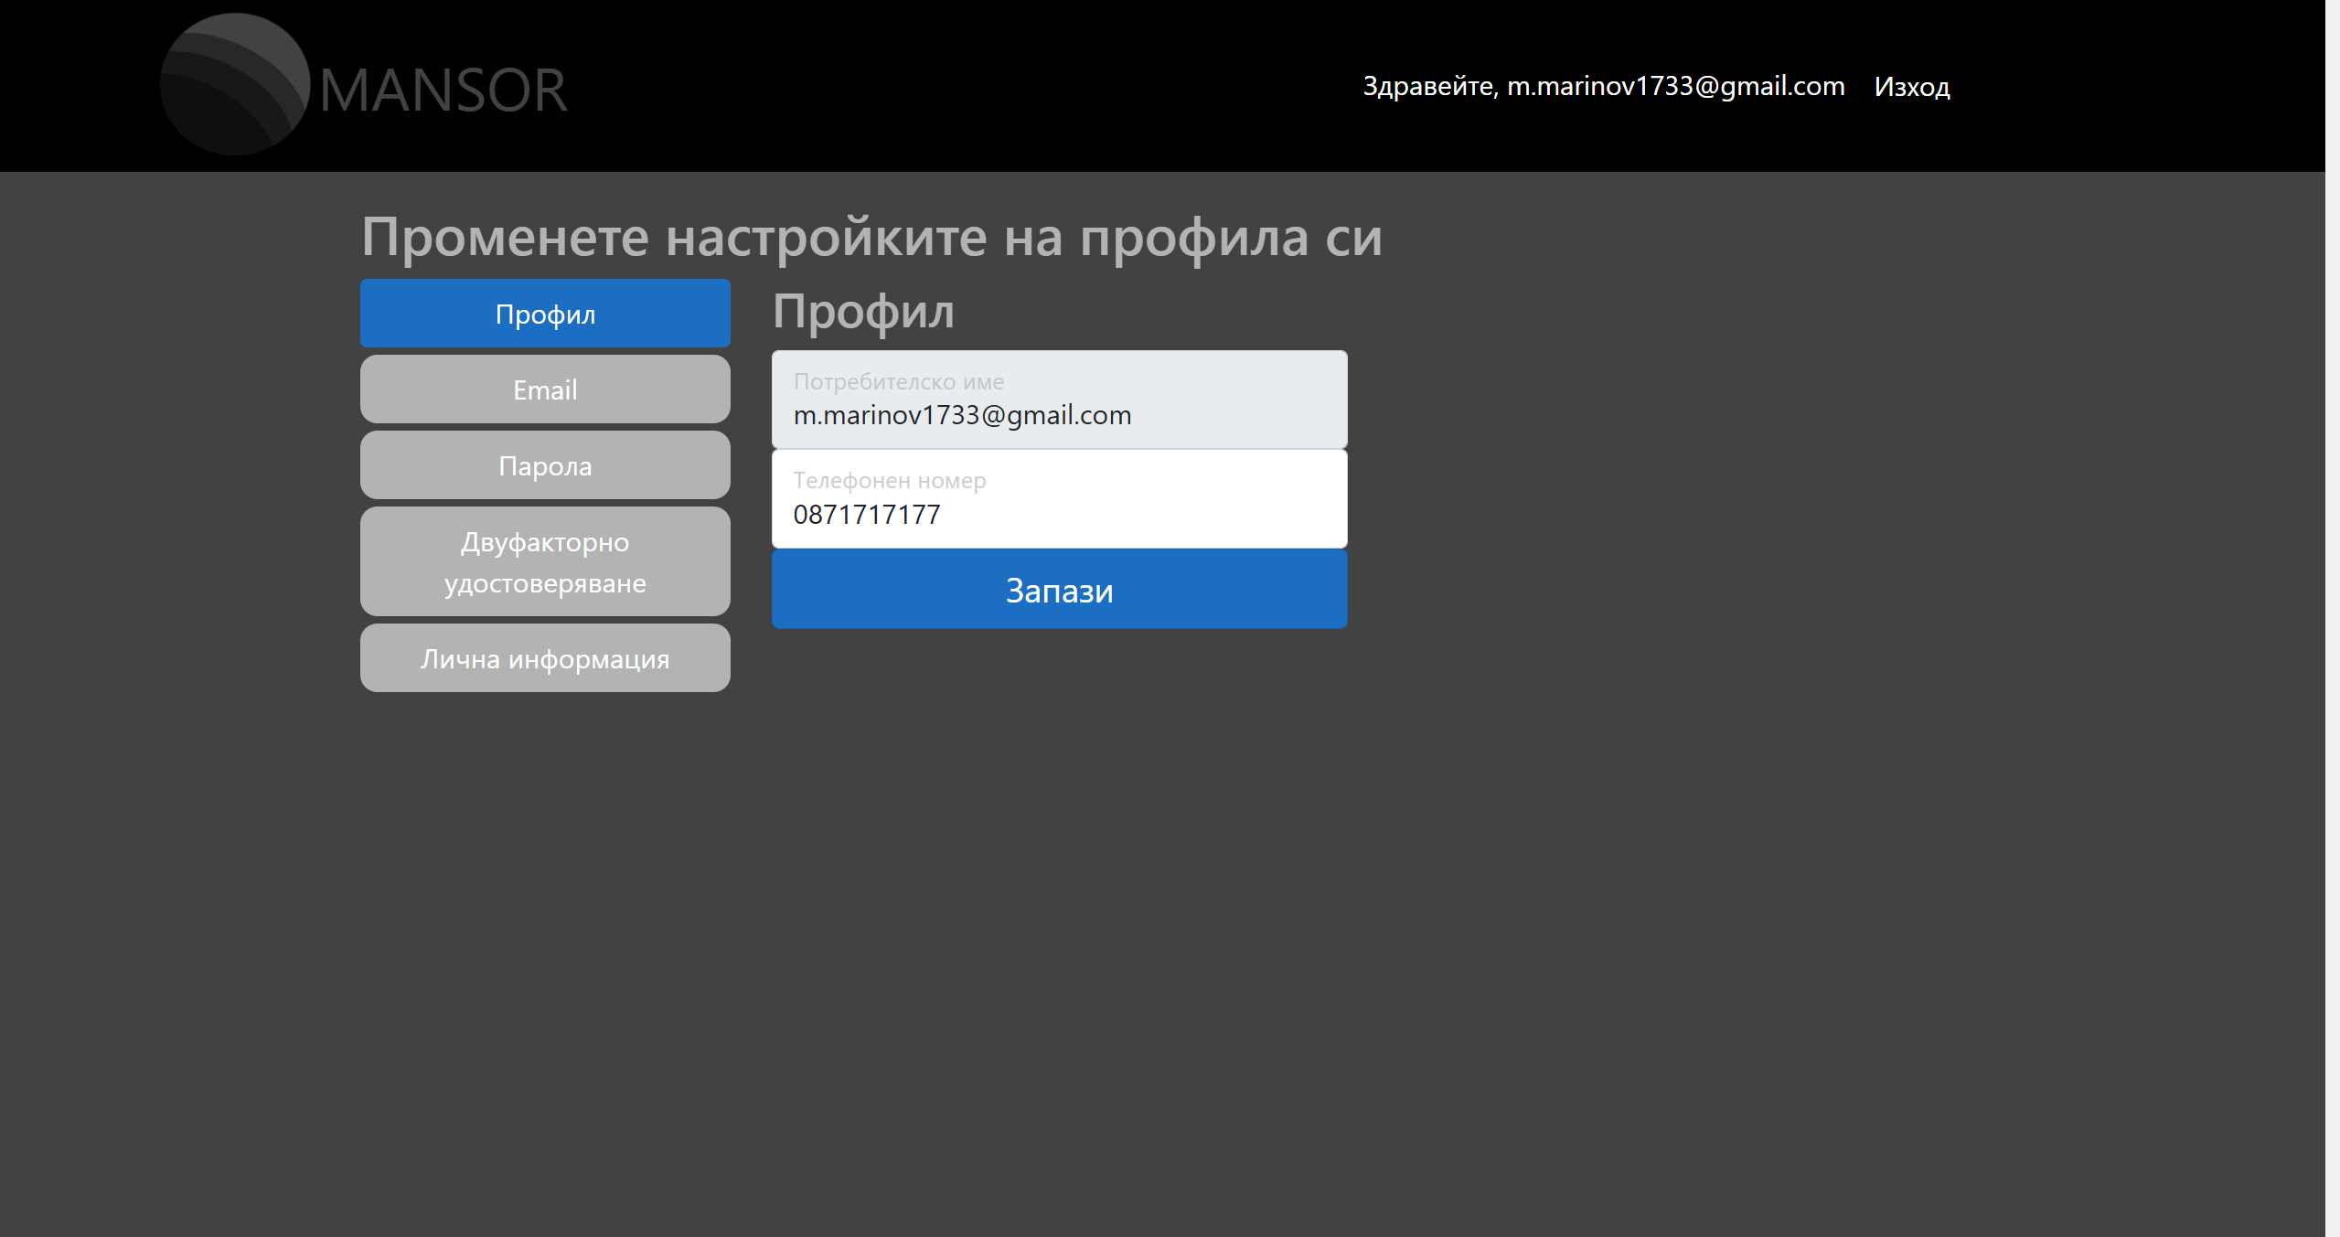Image resolution: width=2340 pixels, height=1237 pixels.
Task: Focus the Телефонен номер input field
Action: [1059, 499]
